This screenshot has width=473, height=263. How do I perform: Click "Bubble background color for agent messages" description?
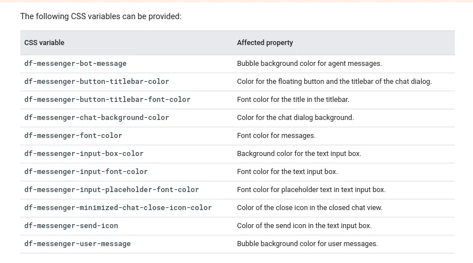[x=309, y=64]
